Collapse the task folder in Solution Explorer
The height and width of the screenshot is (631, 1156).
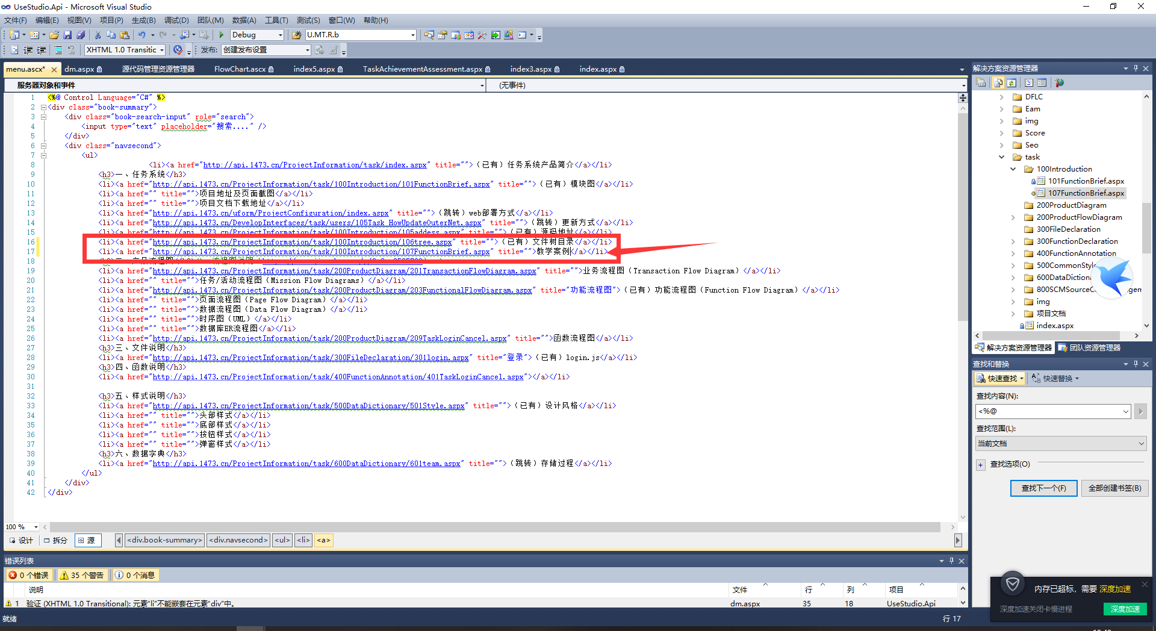(1002, 157)
